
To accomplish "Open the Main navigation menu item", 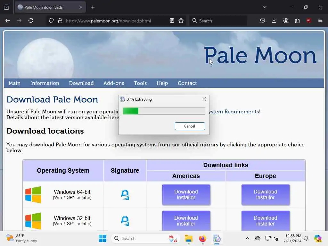I will pos(14,83).
